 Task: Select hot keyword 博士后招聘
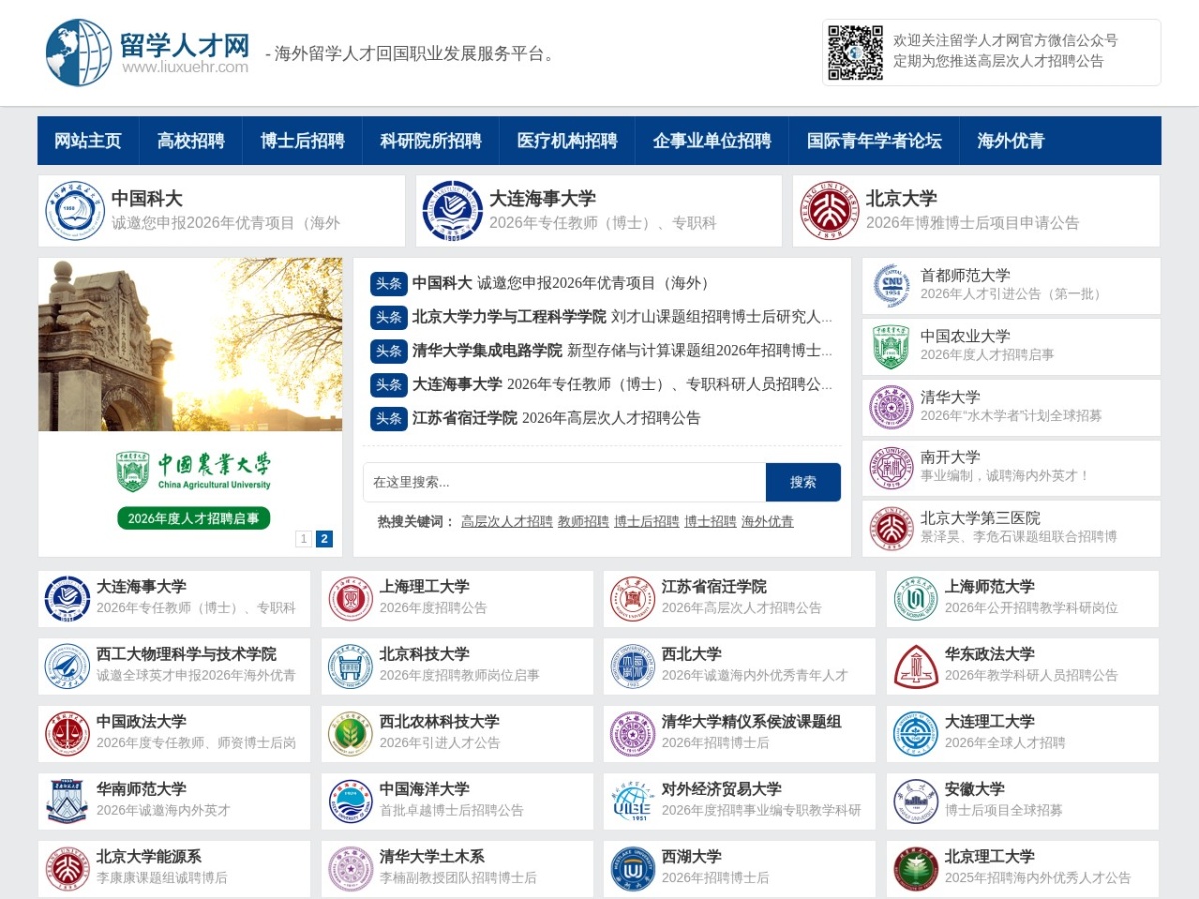point(647,521)
